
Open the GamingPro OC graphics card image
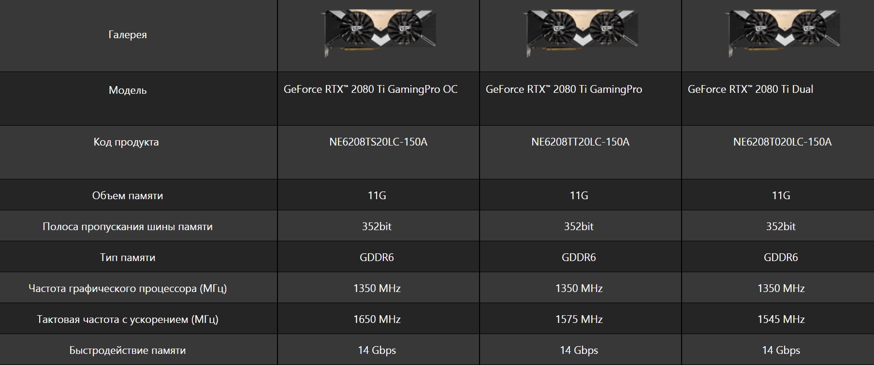(379, 32)
